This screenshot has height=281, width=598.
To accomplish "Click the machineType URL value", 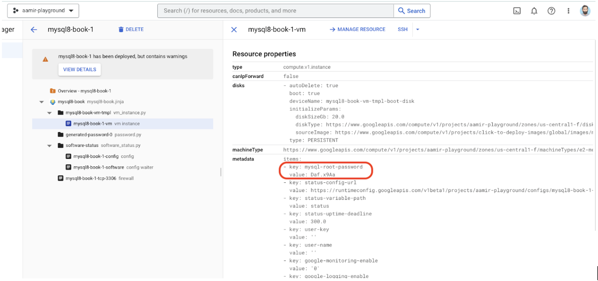I will coord(438,150).
